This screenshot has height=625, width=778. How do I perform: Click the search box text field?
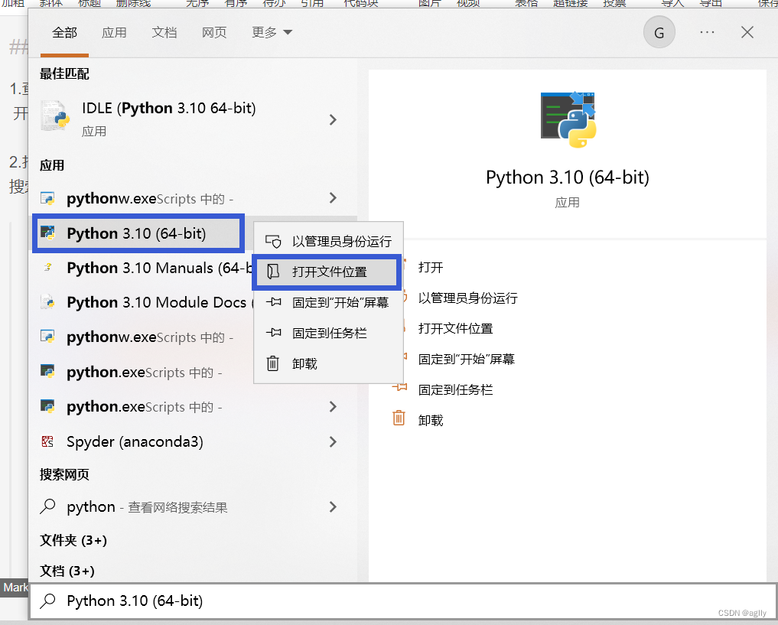pyautogui.click(x=403, y=601)
